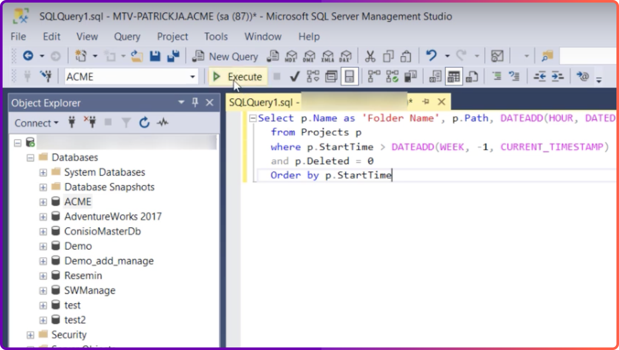Screen dimensions: 619x350
Task: Open the Activity Monitor icon
Action: (x=163, y=122)
